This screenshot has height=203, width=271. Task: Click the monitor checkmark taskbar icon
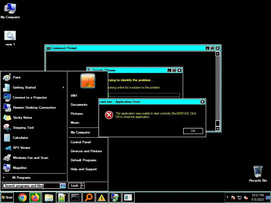pyautogui.click(x=115, y=197)
